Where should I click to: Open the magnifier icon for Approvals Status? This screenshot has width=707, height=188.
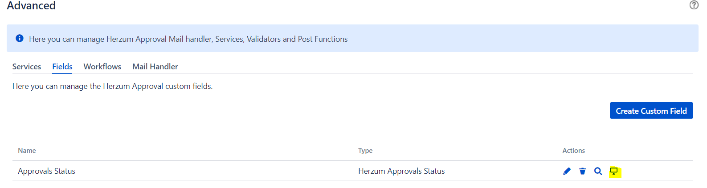click(x=598, y=171)
